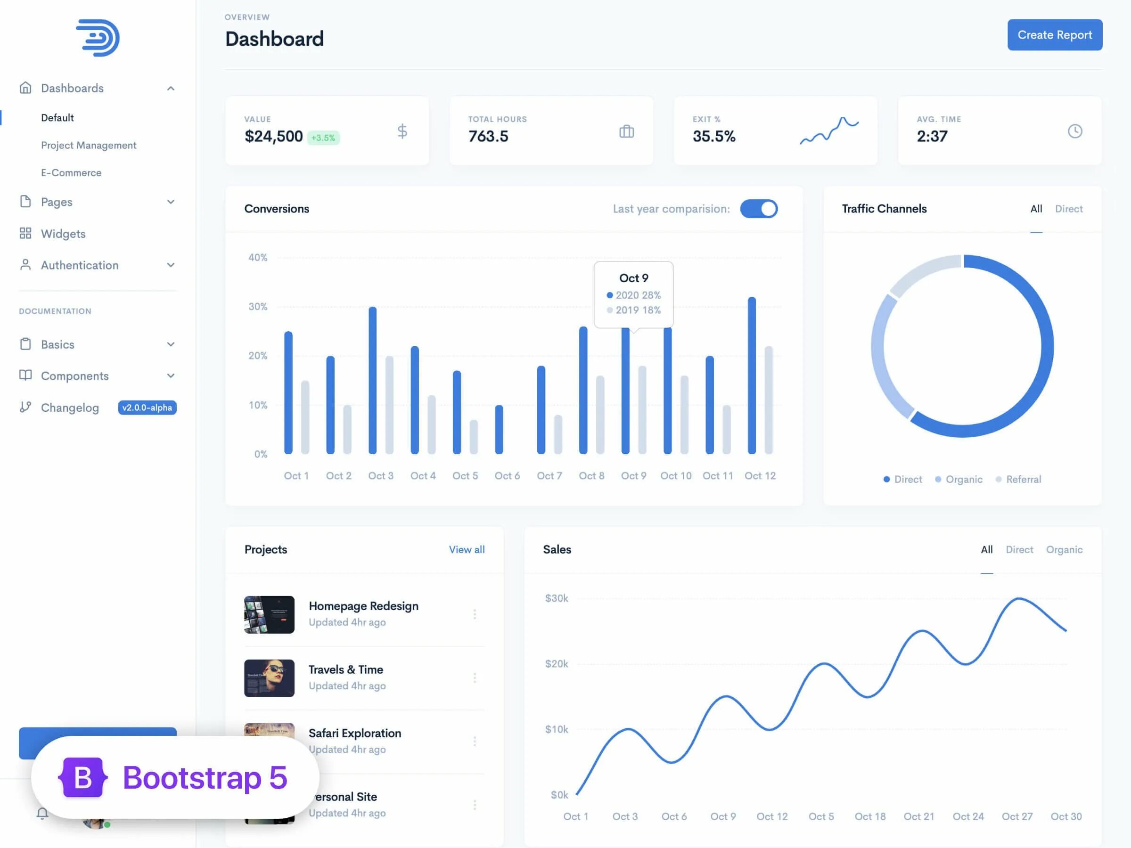Click the Create Report button
Viewport: 1131px width, 848px height.
point(1054,35)
